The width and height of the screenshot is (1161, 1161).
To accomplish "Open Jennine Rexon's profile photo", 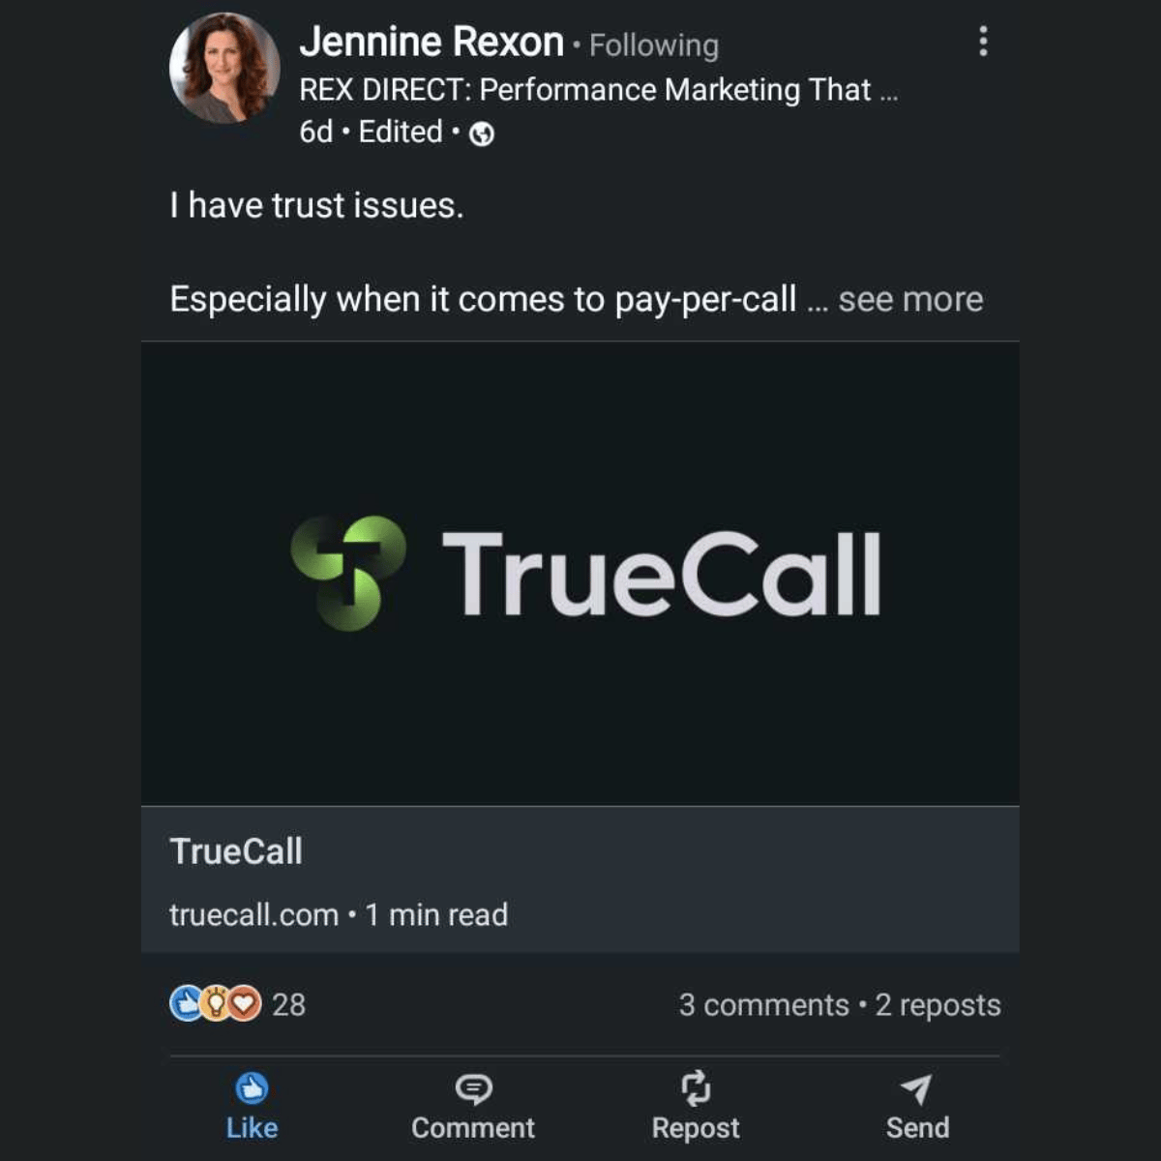I will click(224, 68).
